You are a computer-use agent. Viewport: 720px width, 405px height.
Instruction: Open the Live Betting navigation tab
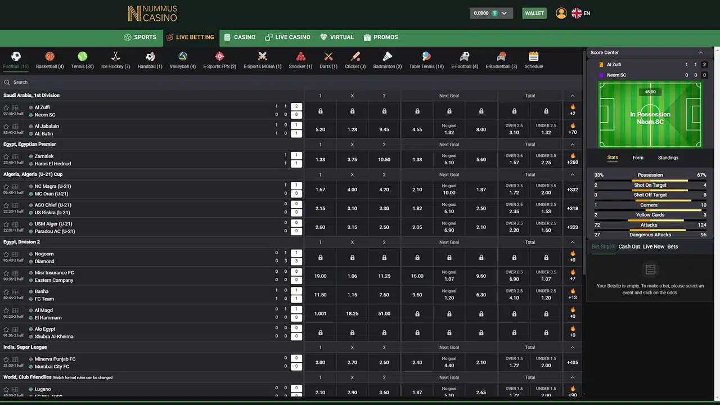coord(190,37)
